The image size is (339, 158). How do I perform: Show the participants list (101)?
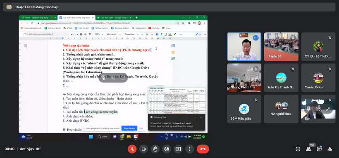pos(308,149)
